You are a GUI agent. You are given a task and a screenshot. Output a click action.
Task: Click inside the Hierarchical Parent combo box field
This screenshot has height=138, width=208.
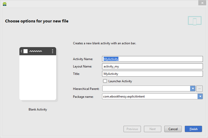tap(146, 89)
